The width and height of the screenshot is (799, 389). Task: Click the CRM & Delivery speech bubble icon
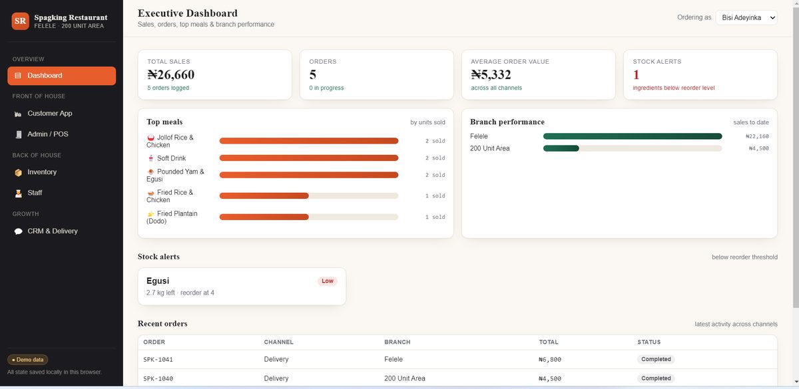(x=18, y=231)
